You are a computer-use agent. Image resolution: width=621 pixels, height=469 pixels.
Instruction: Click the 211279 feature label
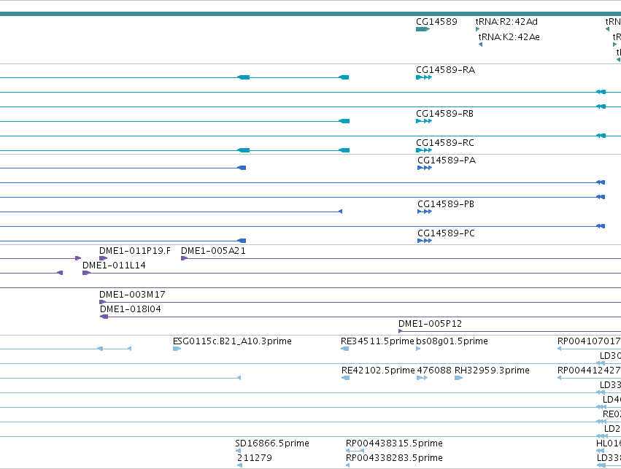(255, 458)
